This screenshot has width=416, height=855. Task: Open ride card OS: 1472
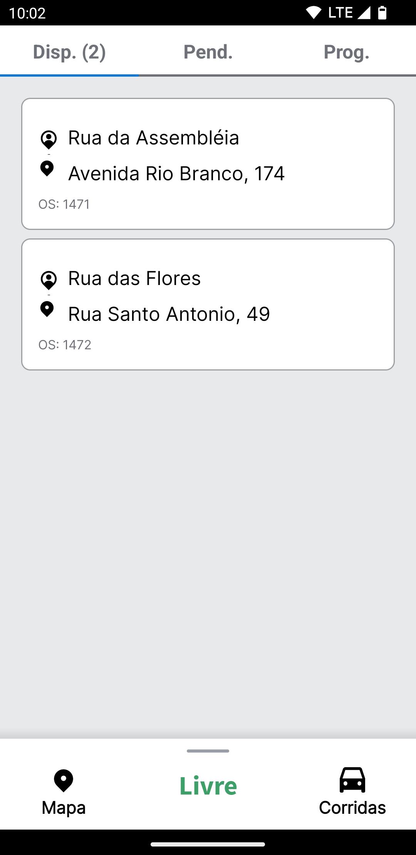(208, 345)
